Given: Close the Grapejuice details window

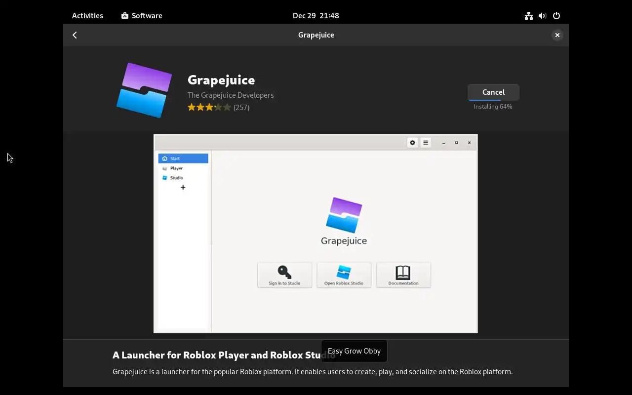Looking at the screenshot, I should [557, 35].
